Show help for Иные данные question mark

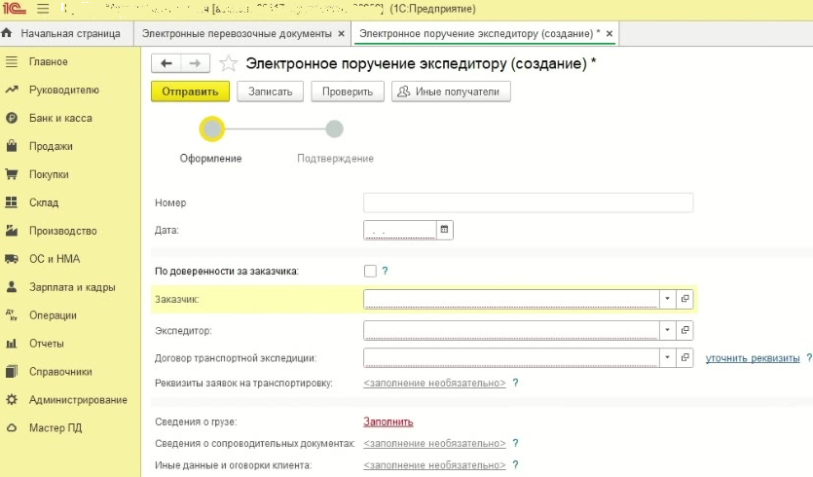(515, 464)
